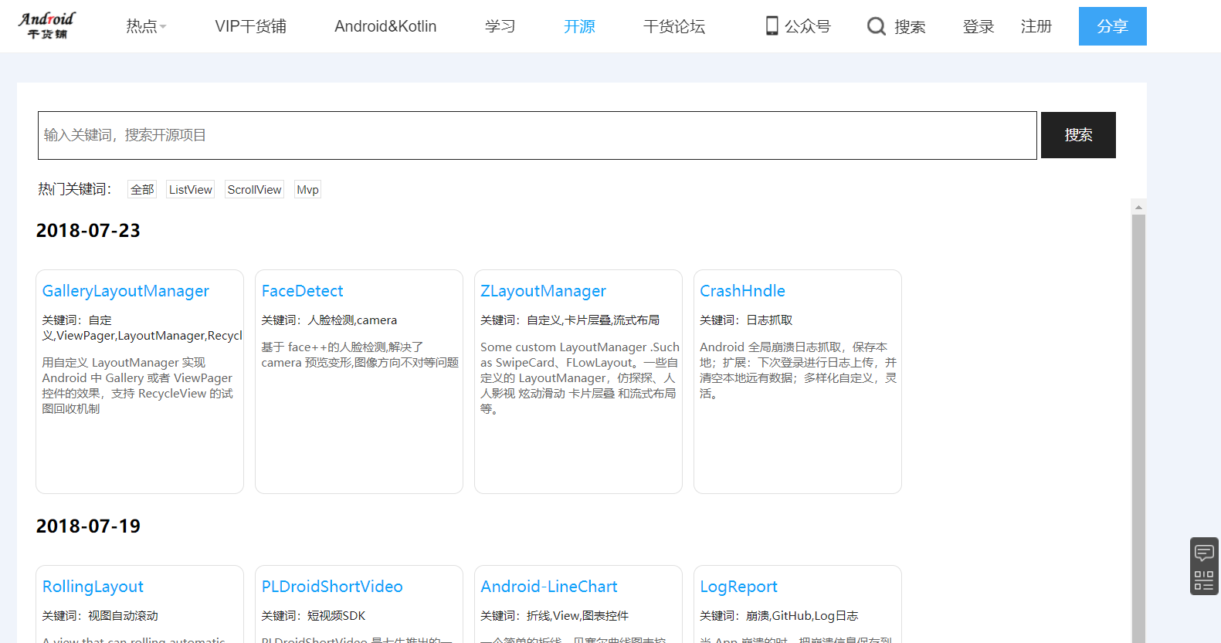Click the black 搜索 button
1221x643 pixels.
click(x=1078, y=135)
